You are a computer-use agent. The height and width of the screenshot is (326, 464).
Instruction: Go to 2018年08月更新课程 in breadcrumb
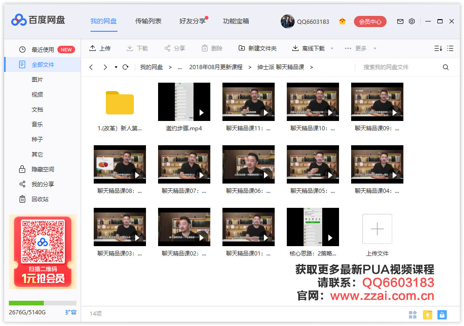click(216, 67)
